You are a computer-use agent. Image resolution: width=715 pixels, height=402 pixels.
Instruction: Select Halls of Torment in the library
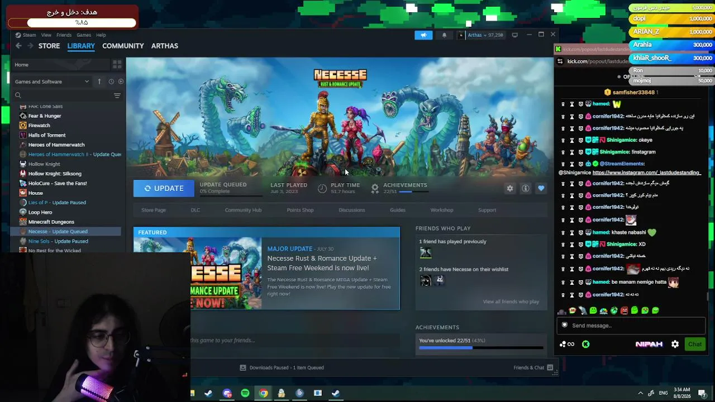click(x=47, y=135)
